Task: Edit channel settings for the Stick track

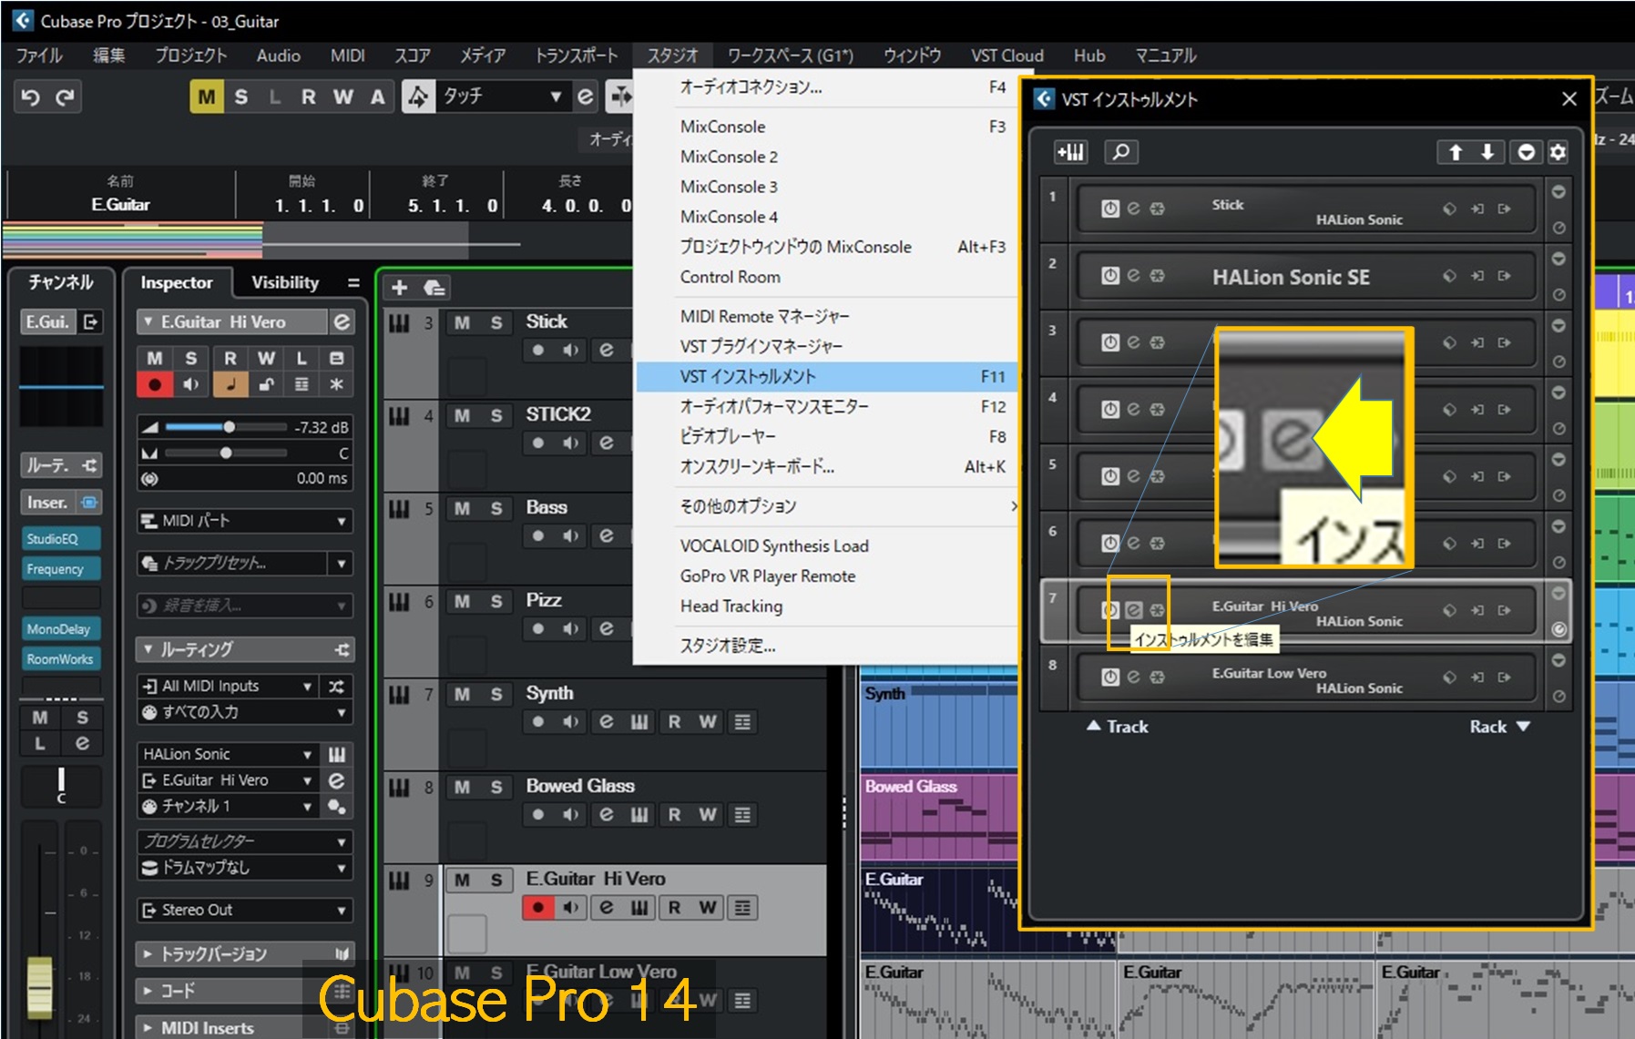Action: (606, 351)
